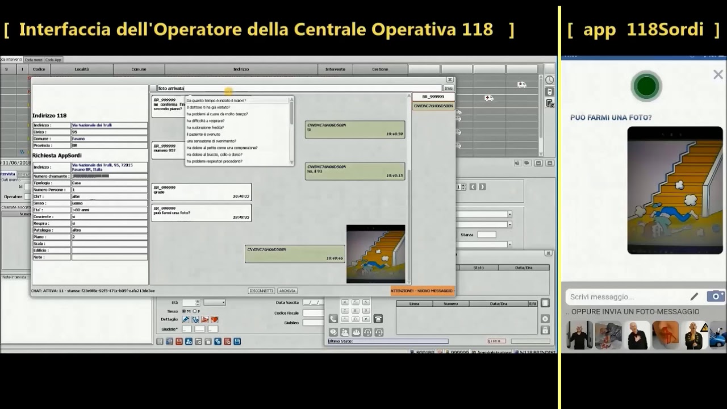Click the white ambulance icon in top grid row
This screenshot has width=727, height=409.
tap(521, 85)
